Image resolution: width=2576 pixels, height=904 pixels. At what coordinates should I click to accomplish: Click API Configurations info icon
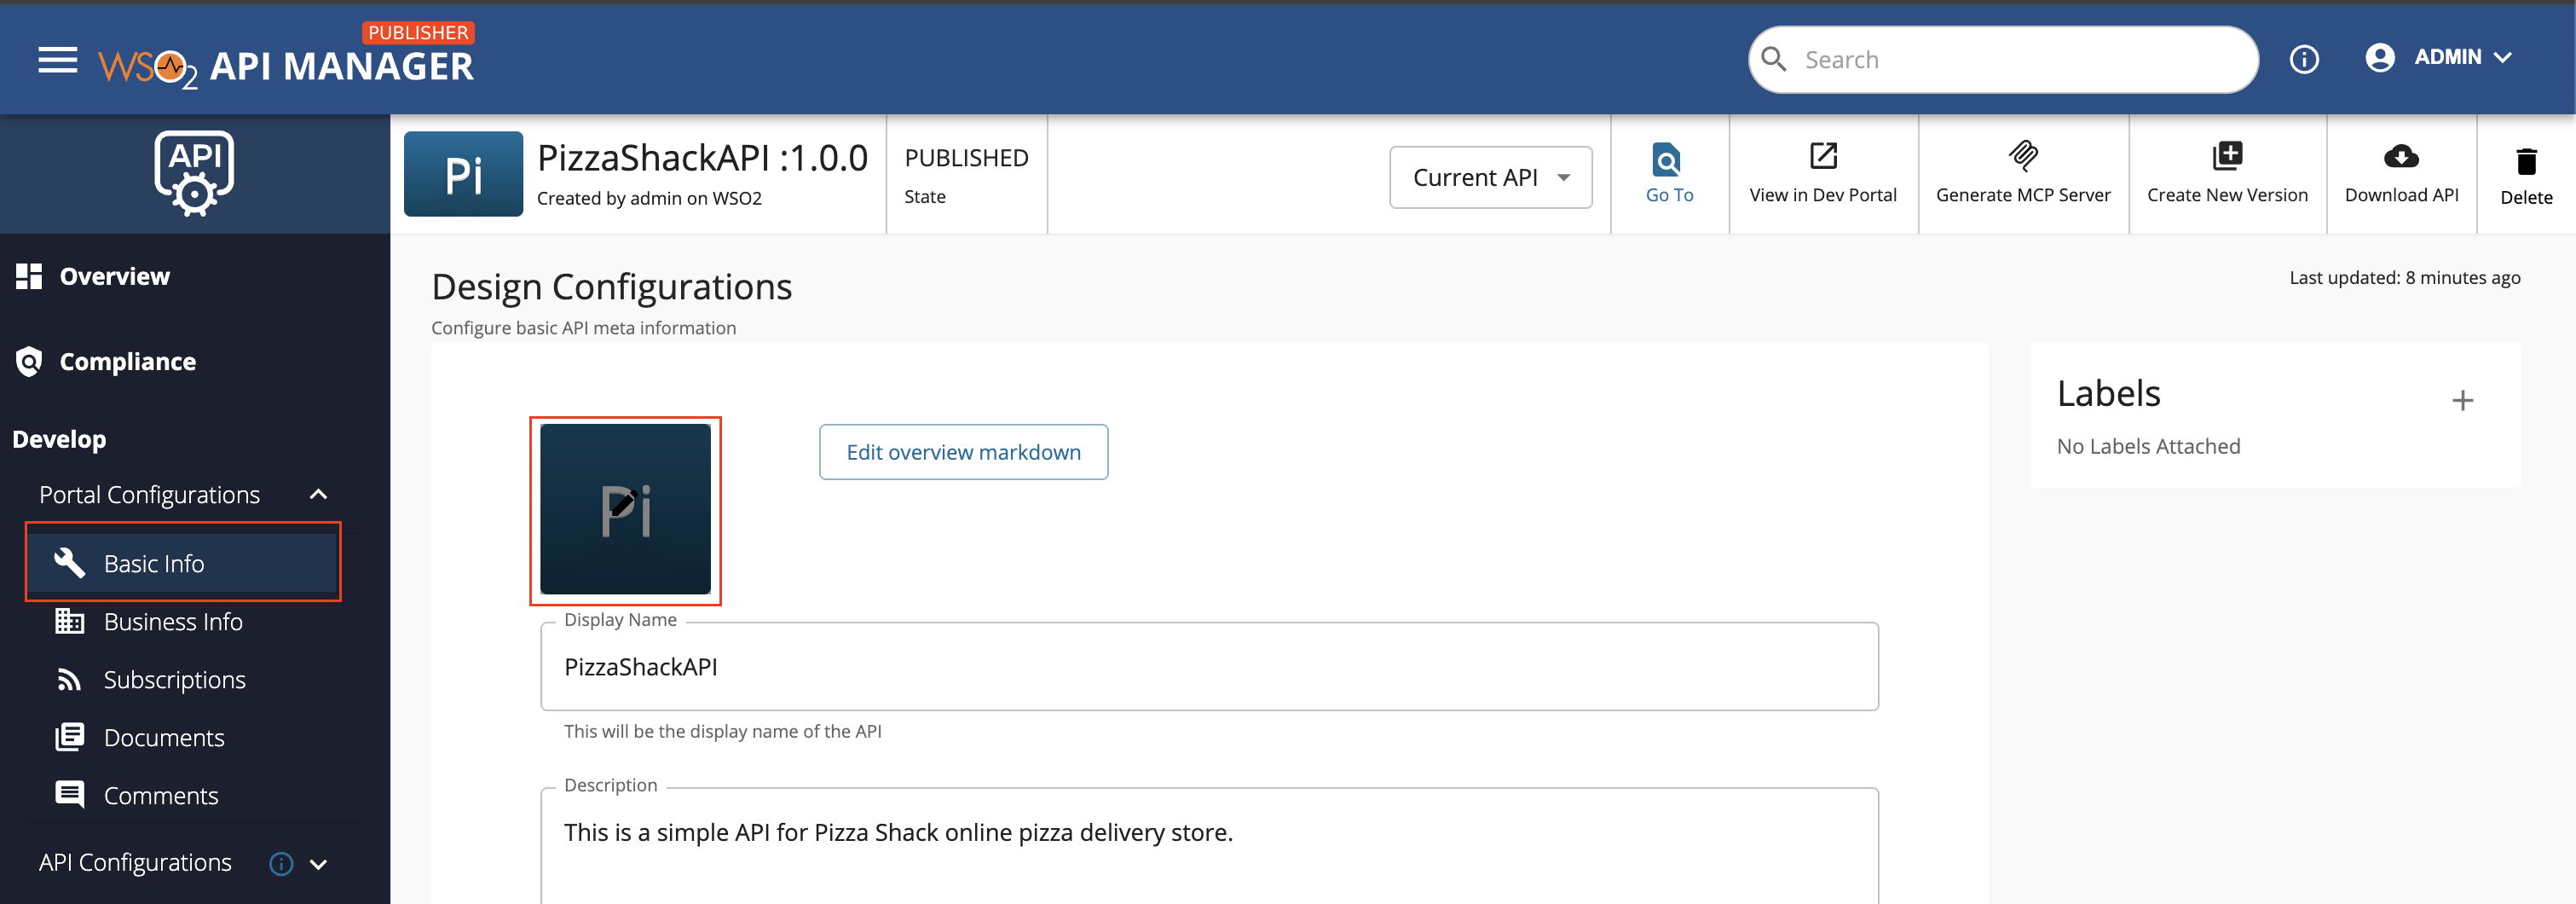click(x=281, y=864)
